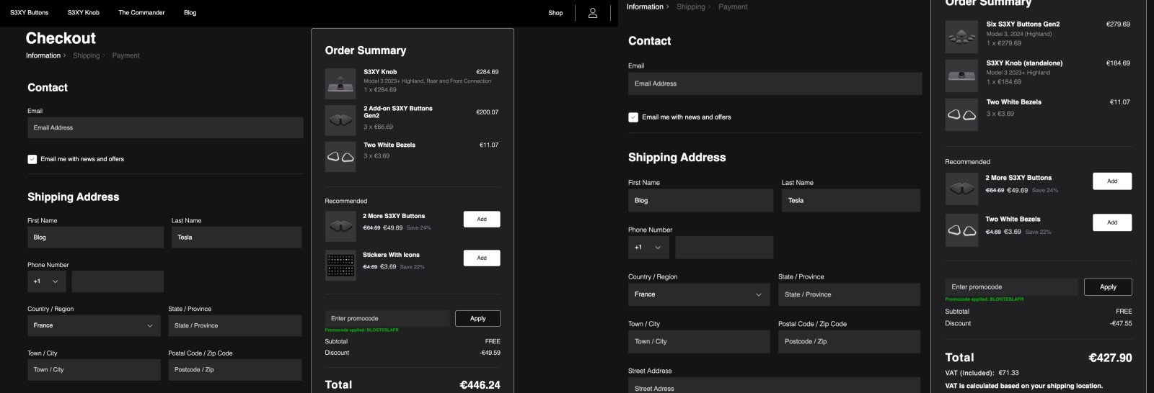This screenshot has height=393, width=1154.
Task: Focus the phone number field in right checkout page
Action: (724, 248)
